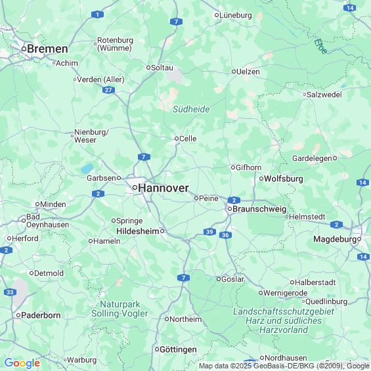Click the Map data copyright text
Image resolution: width=371 pixels, height=371 pixels.
pos(284,366)
